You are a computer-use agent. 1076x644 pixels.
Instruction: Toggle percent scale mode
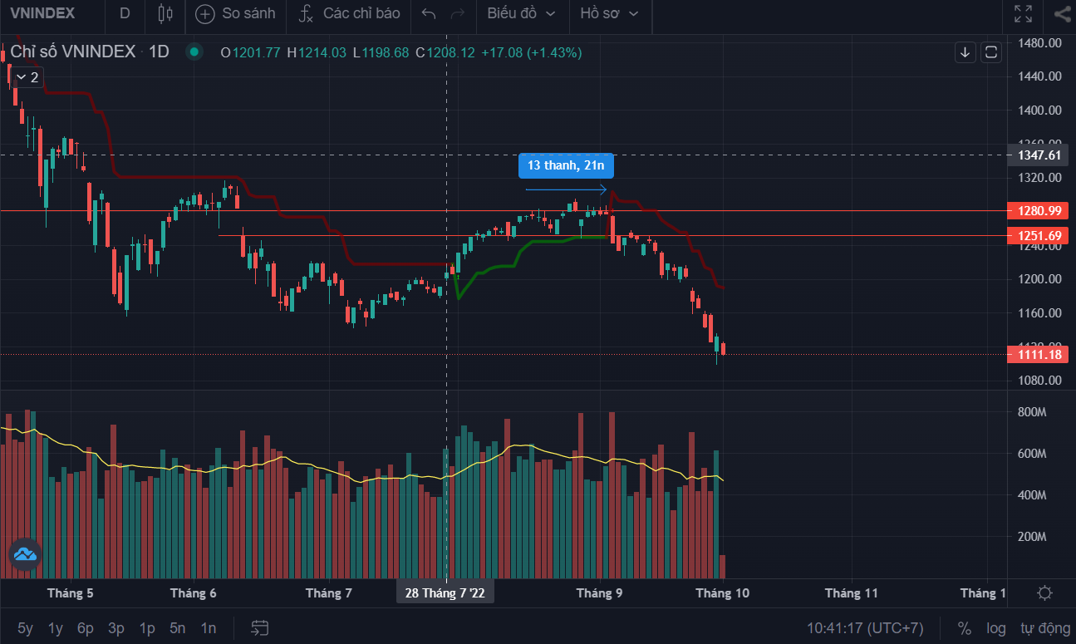(964, 627)
